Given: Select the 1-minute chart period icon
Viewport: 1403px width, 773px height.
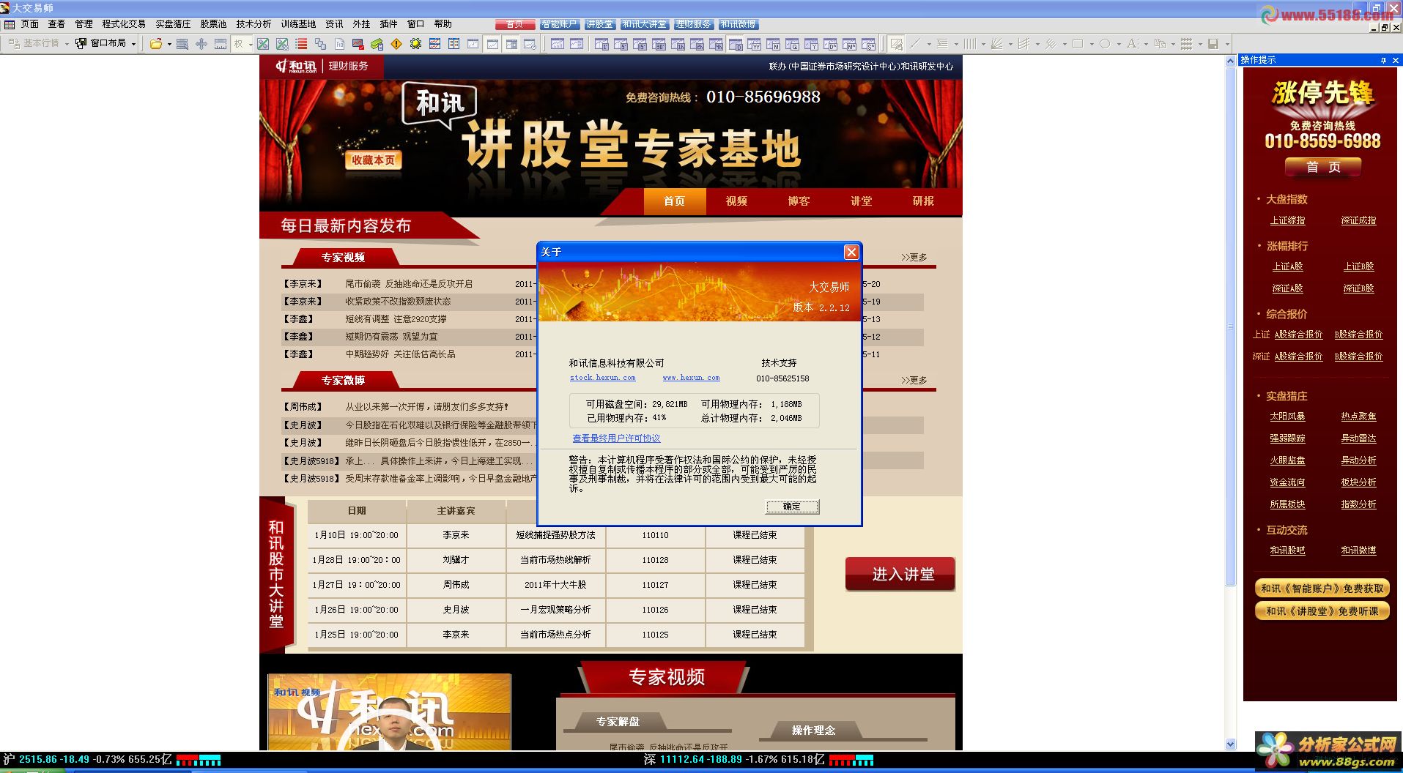Looking at the screenshot, I should coord(600,44).
